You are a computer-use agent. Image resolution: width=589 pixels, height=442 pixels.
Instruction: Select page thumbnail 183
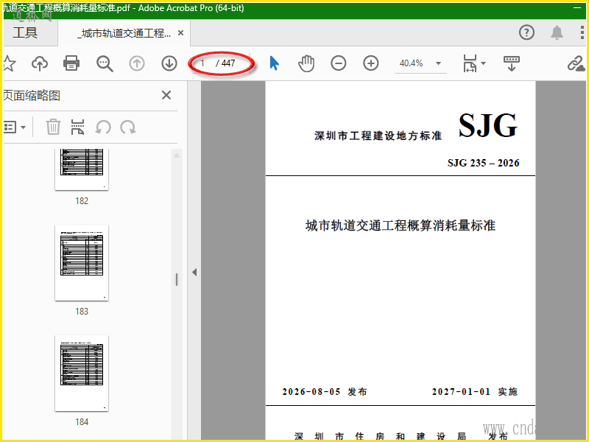click(x=82, y=263)
